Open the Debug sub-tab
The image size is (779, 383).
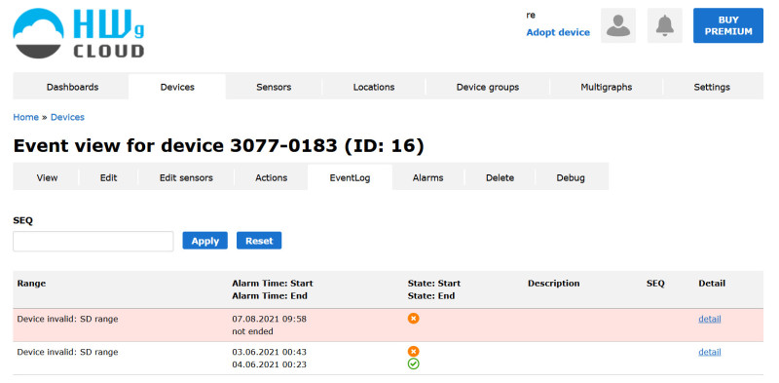571,177
